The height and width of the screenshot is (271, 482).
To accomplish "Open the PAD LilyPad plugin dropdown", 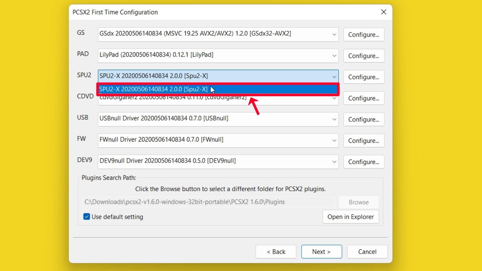I will [x=218, y=55].
